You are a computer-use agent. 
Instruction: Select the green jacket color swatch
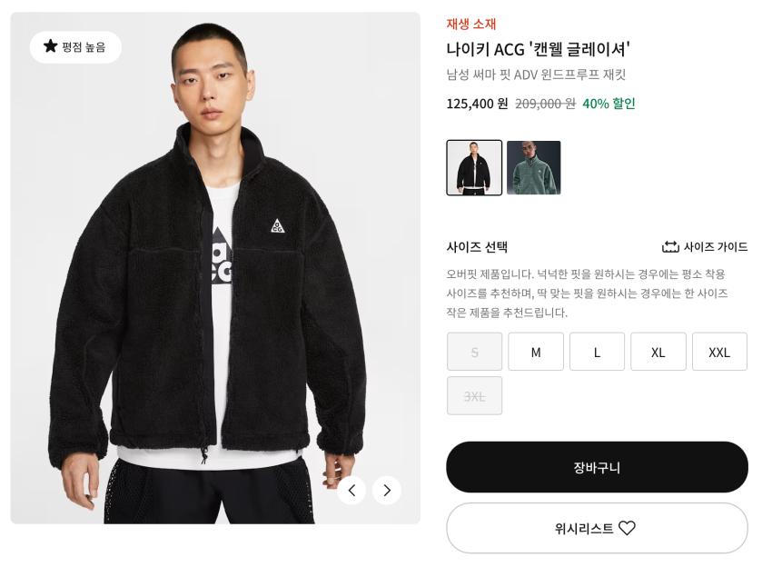534,168
